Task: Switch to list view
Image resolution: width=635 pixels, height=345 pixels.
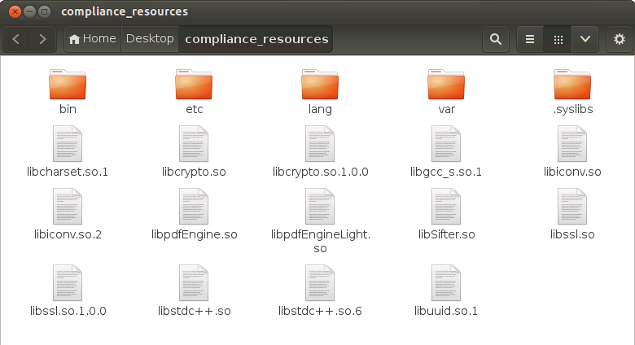Action: click(530, 39)
